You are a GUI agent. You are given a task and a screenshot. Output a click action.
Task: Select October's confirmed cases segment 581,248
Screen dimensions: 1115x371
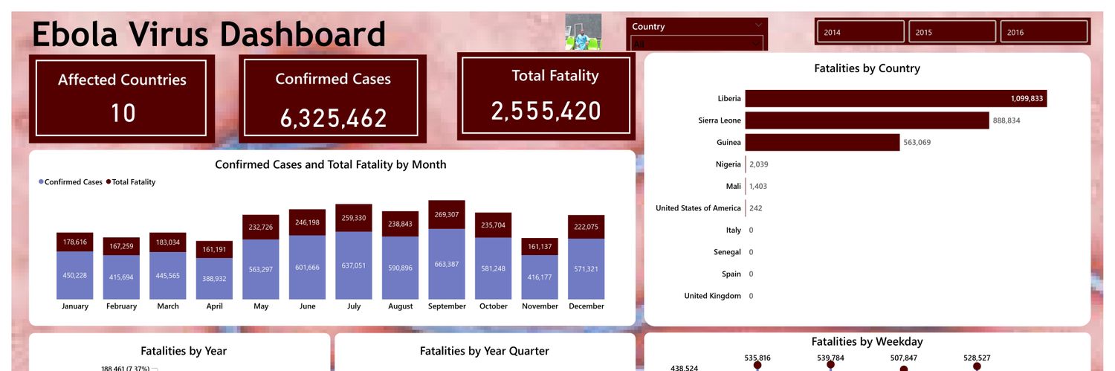[493, 268]
